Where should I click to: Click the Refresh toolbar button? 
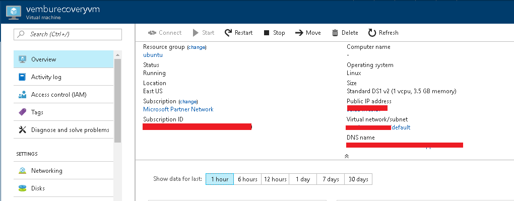[x=383, y=33]
